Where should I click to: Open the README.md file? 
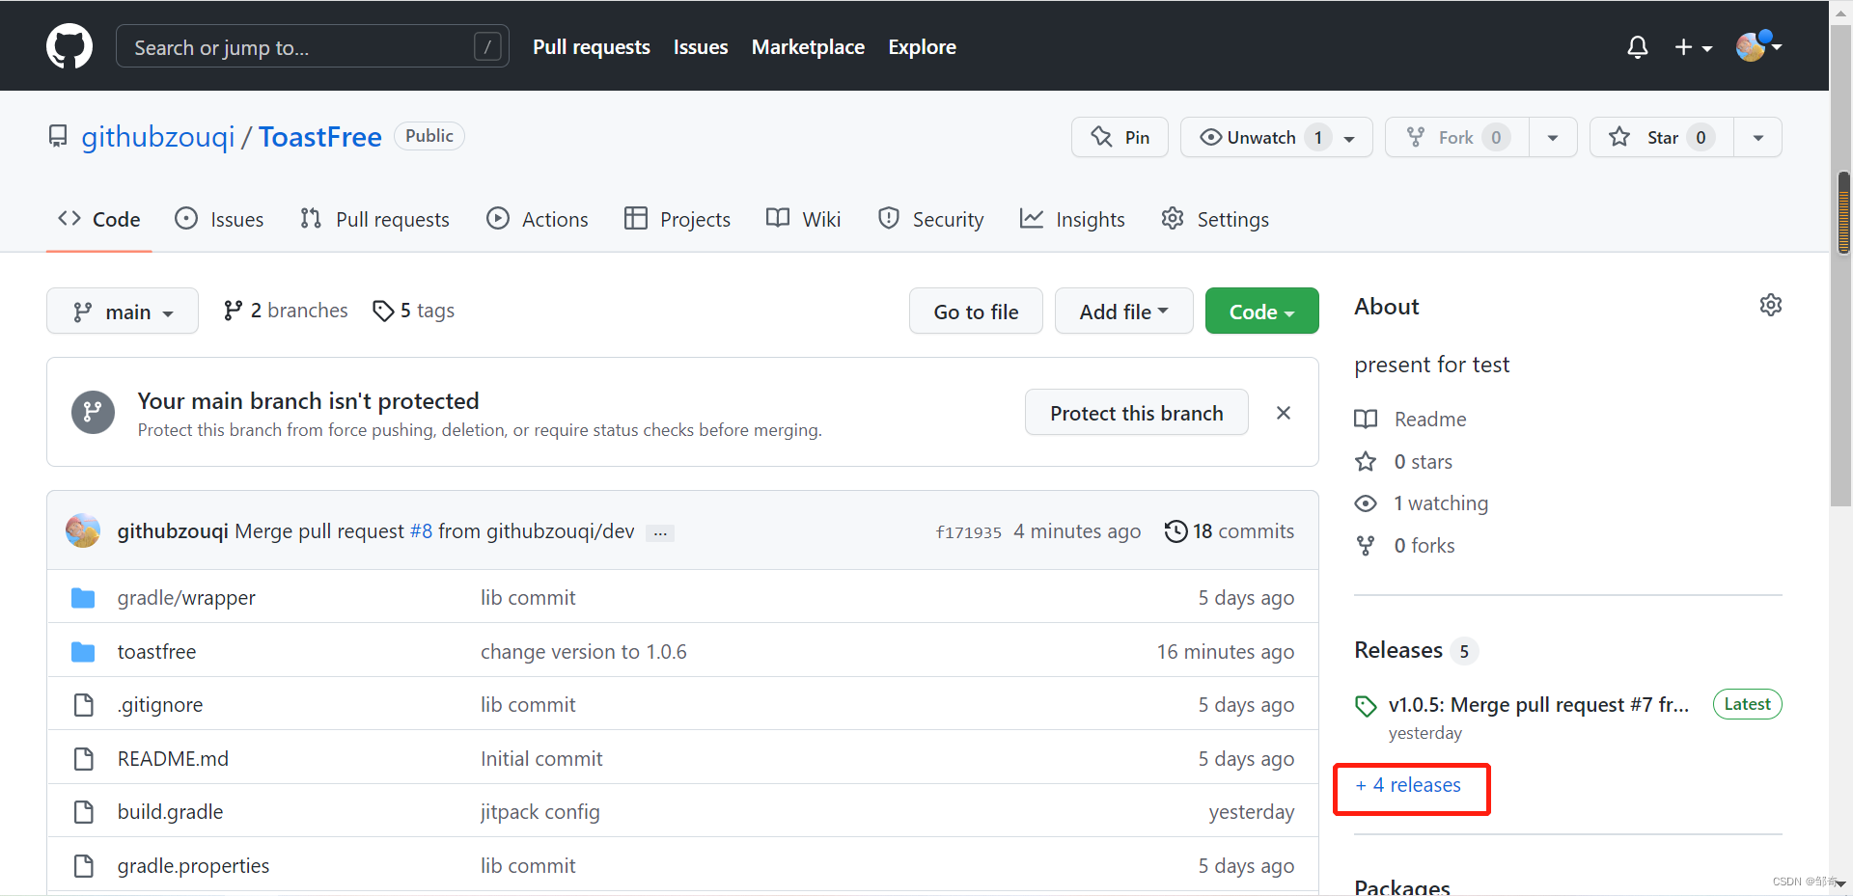pos(173,759)
